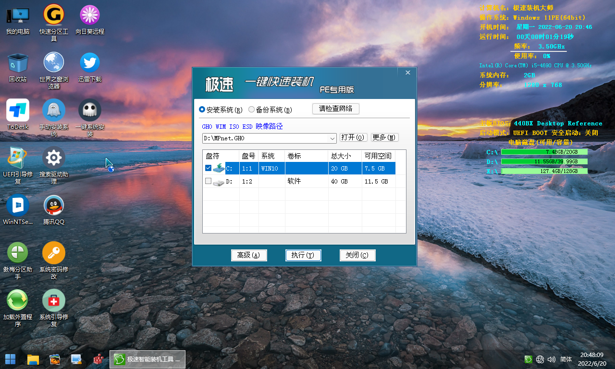Viewport: 615px width, 369px height.
Task: Click 关闭(C) button
Action: pos(357,255)
